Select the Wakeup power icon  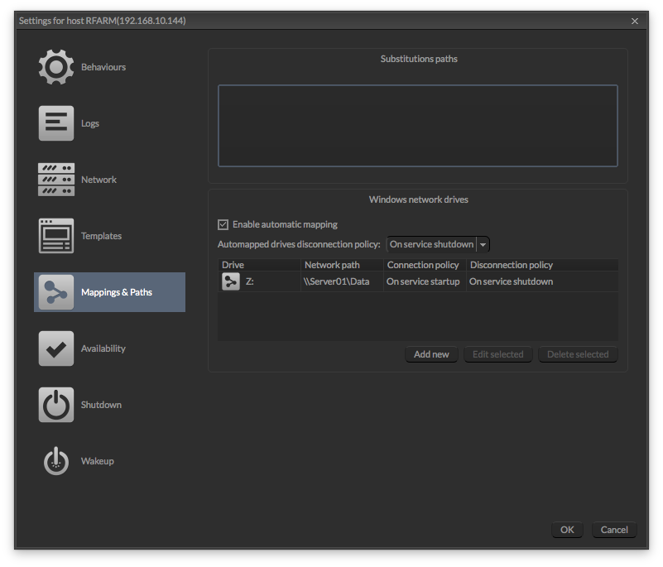point(55,460)
